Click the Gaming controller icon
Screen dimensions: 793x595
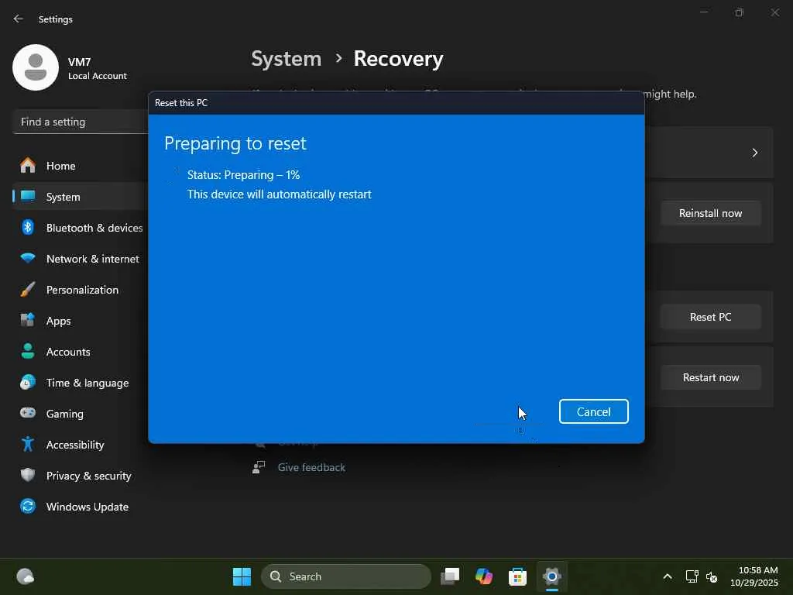(x=28, y=413)
